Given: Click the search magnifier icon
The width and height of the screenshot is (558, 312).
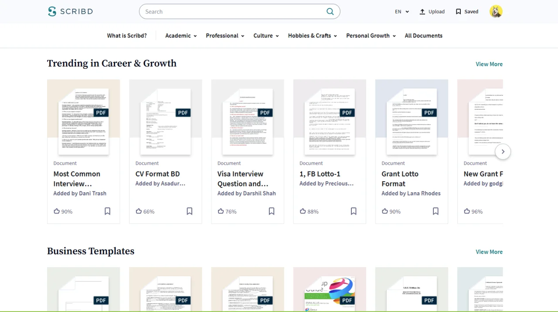Looking at the screenshot, I should pos(330,12).
